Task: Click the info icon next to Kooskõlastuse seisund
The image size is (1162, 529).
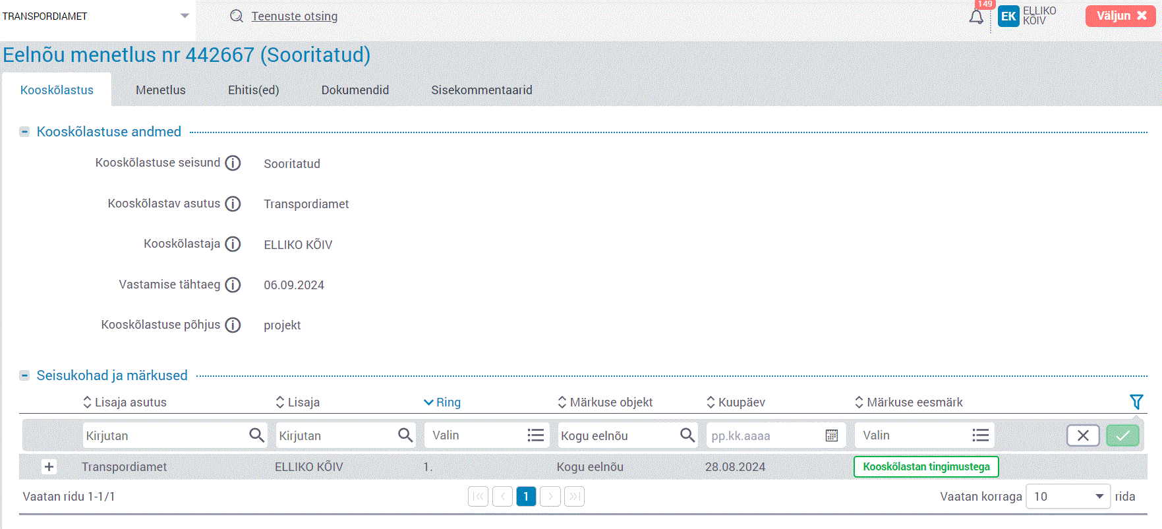Action: 233,163
